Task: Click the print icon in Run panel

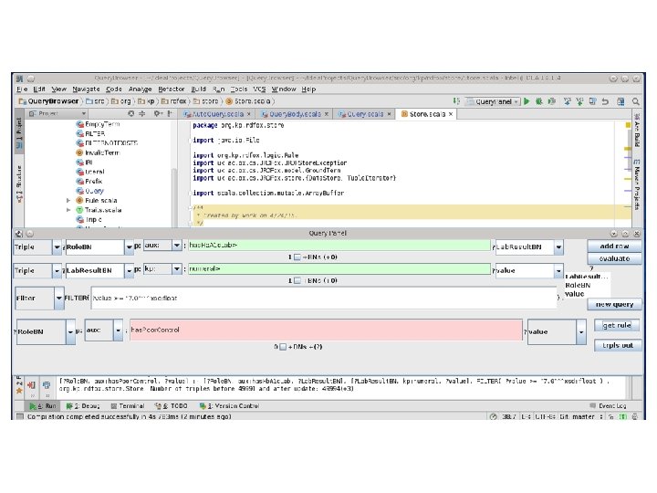Action: point(47,385)
